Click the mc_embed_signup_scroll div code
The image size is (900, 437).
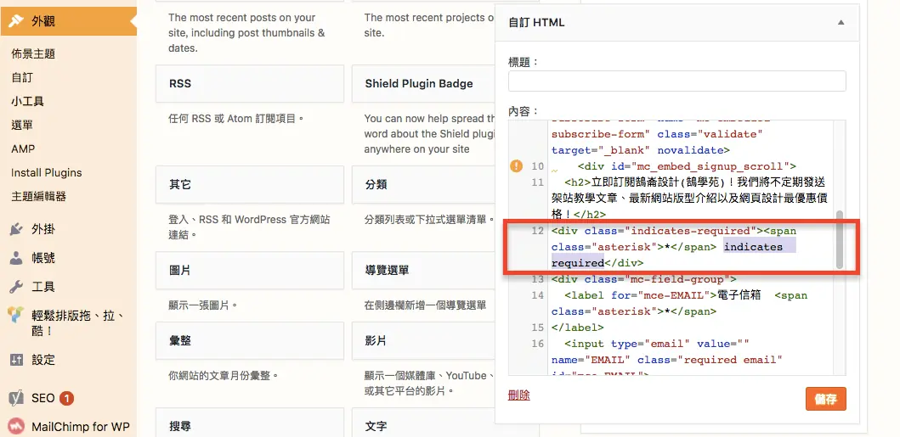pos(687,166)
